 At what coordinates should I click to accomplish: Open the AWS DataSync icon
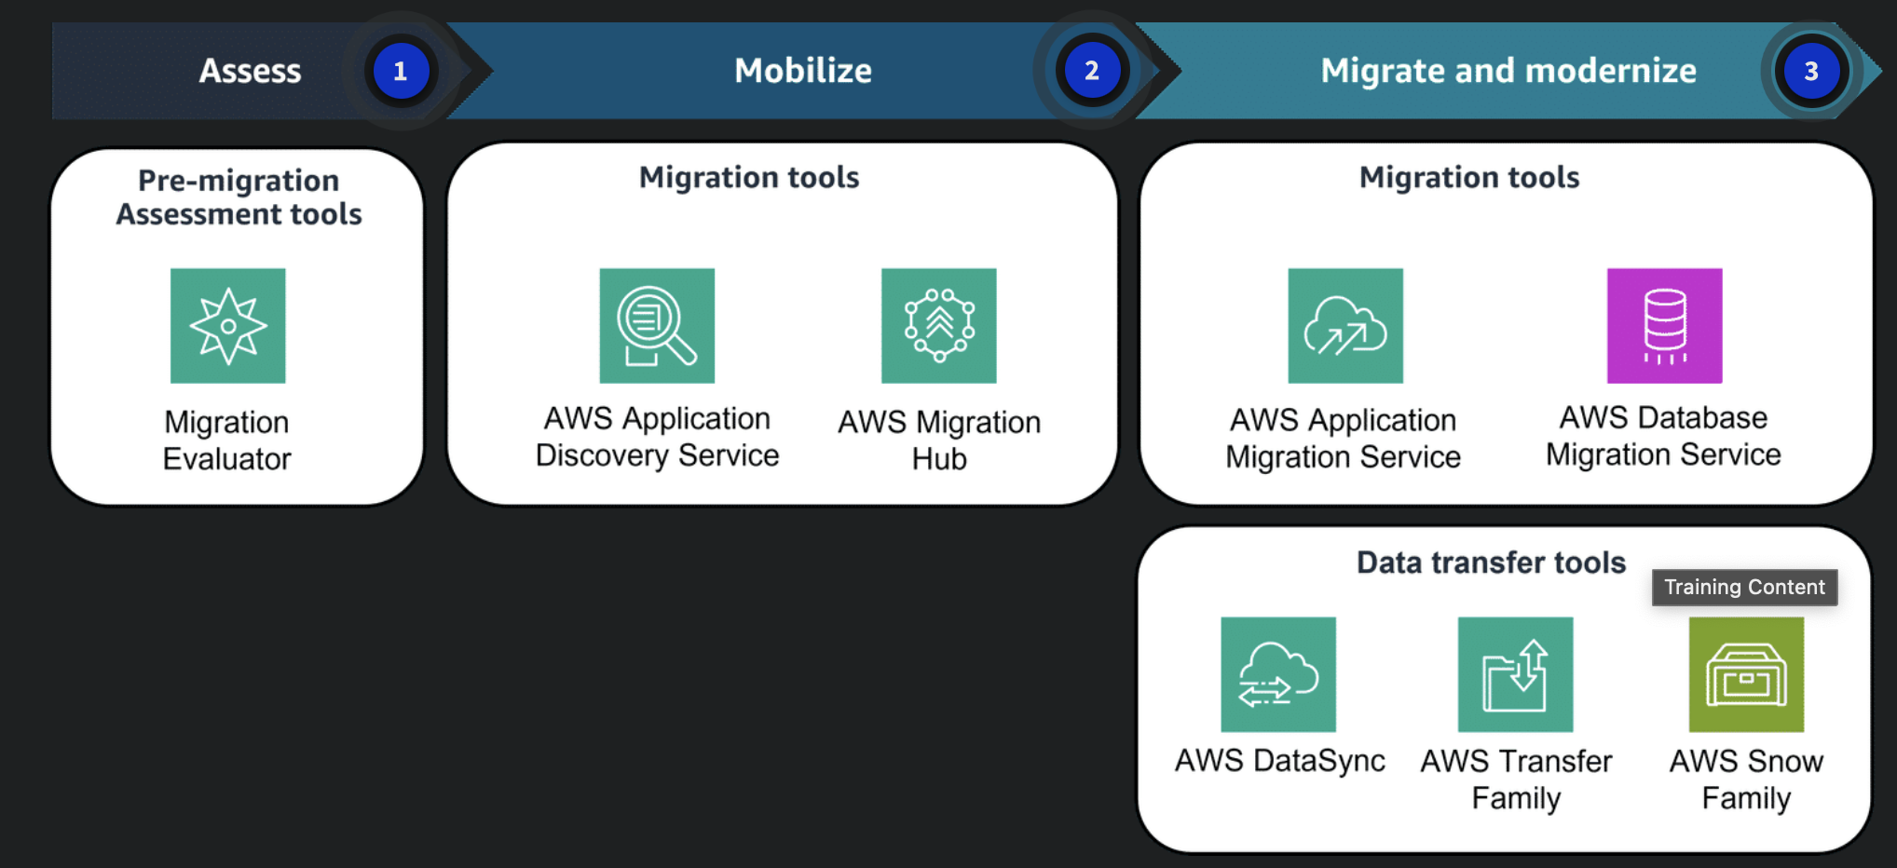[x=1278, y=674]
